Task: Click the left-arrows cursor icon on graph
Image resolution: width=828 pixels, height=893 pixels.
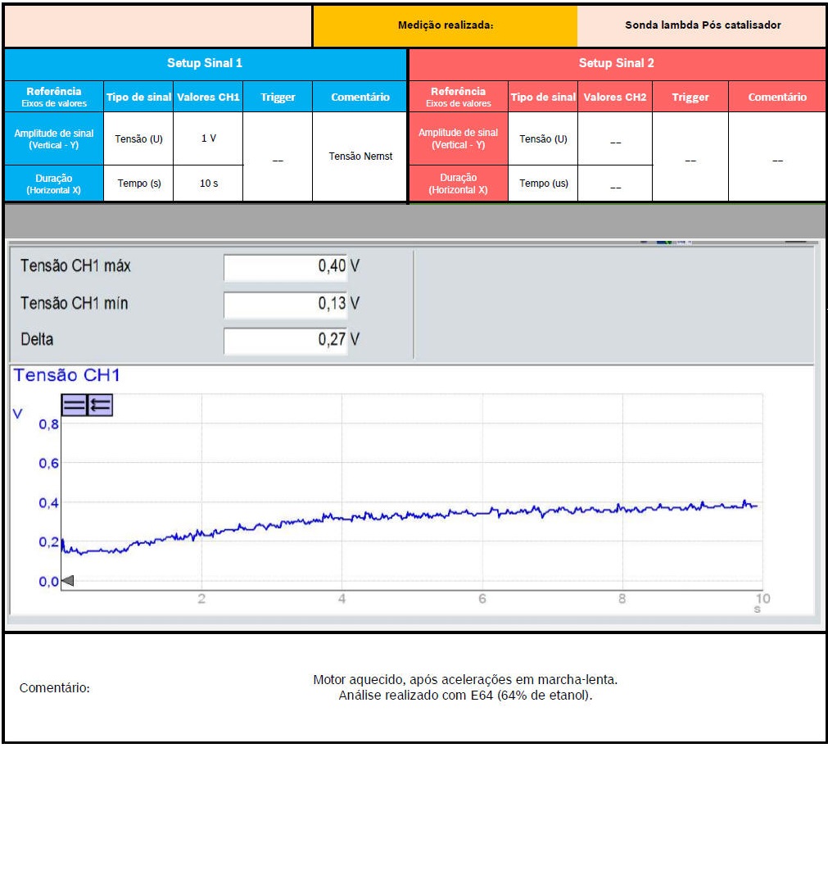Action: coord(100,405)
